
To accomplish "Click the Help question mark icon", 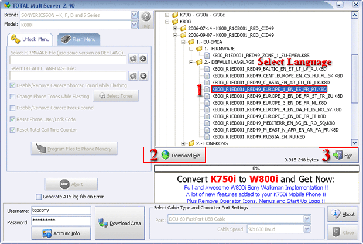I will (x=146, y=16).
